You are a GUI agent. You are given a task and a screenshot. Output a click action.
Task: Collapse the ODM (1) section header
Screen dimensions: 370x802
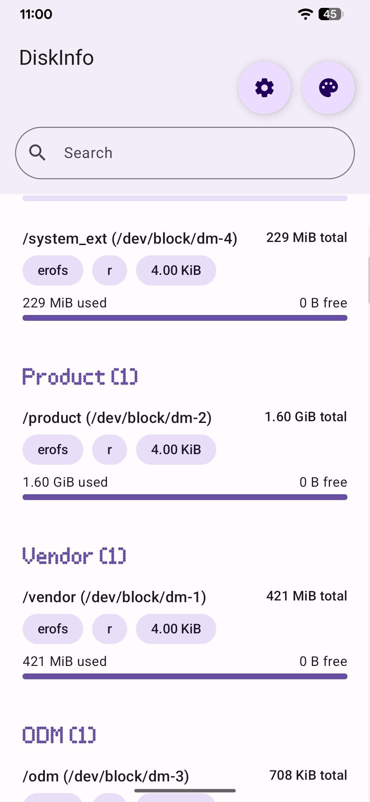pos(59,735)
